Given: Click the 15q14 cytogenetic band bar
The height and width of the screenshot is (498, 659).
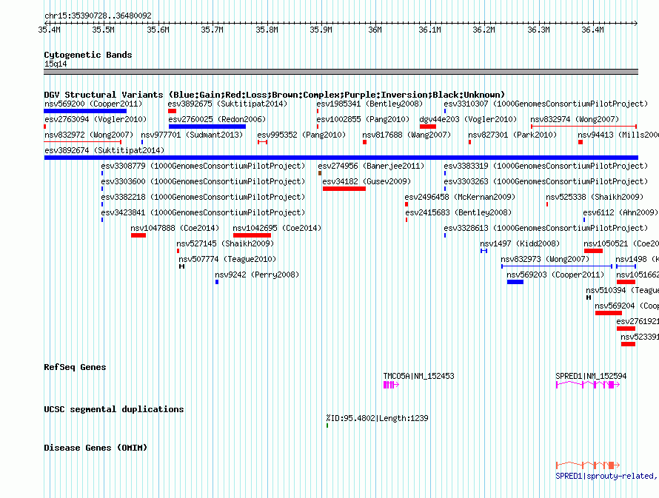Looking at the screenshot, I should point(341,72).
